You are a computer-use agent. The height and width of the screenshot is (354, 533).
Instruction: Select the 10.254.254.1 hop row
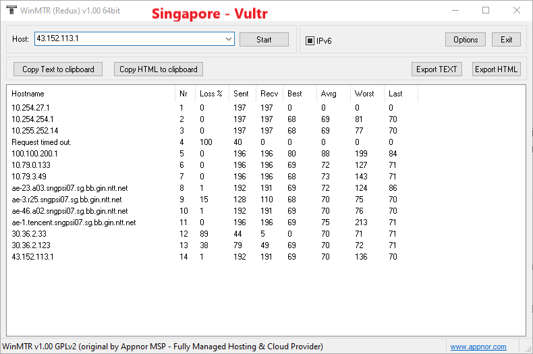coord(213,119)
